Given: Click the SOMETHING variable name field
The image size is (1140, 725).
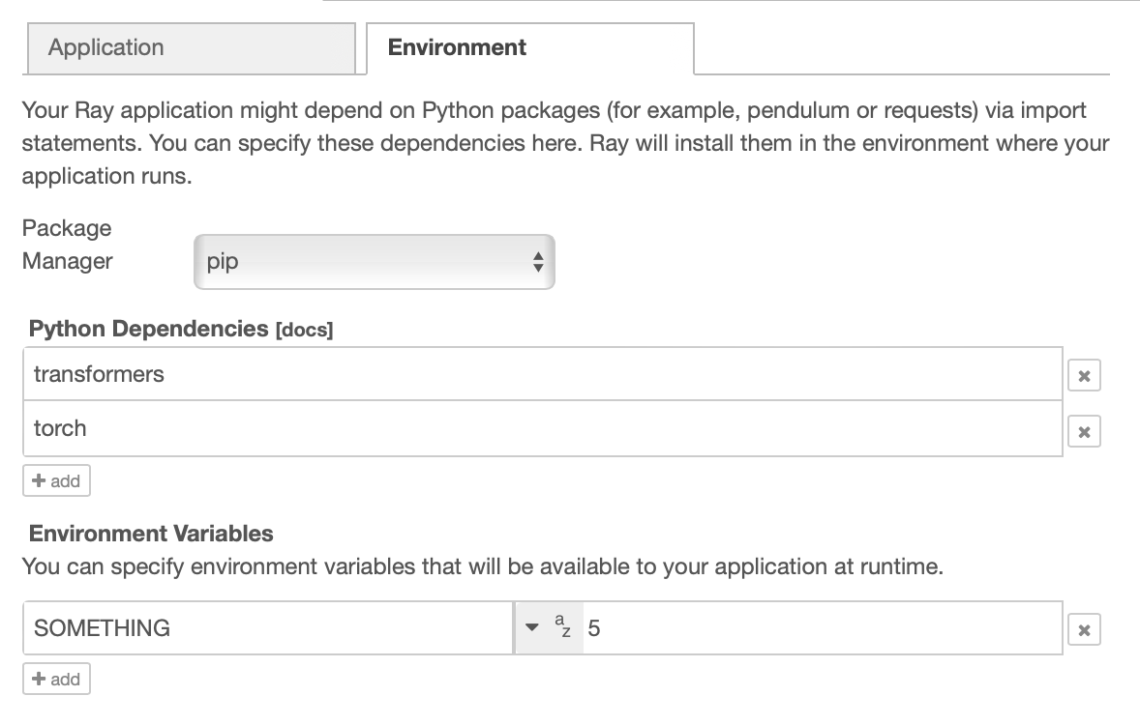Looking at the screenshot, I should pos(268,628).
